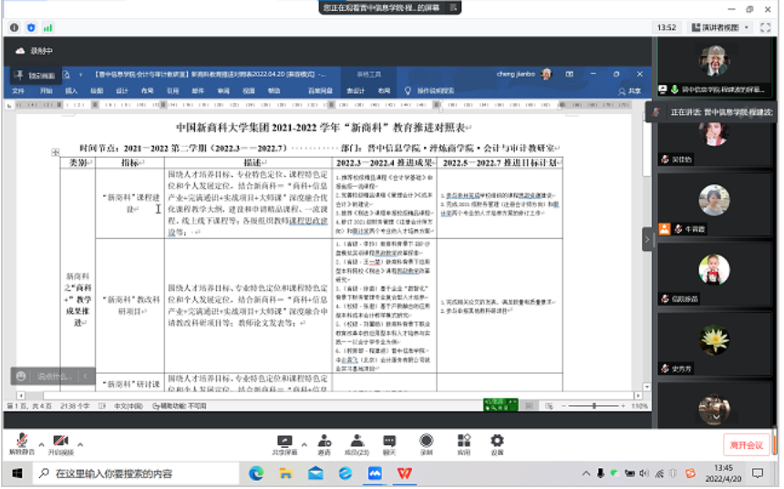This screenshot has width=784, height=489.
Task: Click the meeting info icon
Action: 15,27
